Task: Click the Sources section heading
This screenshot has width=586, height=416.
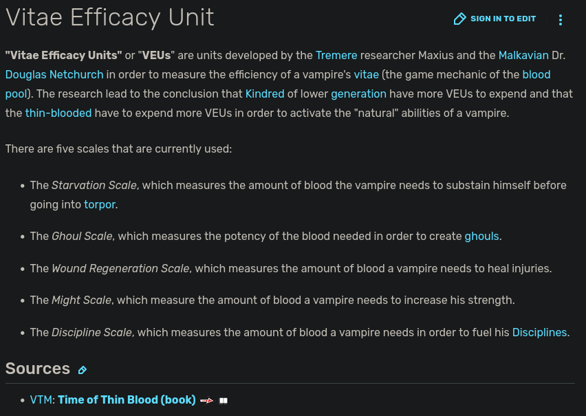Action: [x=38, y=369]
